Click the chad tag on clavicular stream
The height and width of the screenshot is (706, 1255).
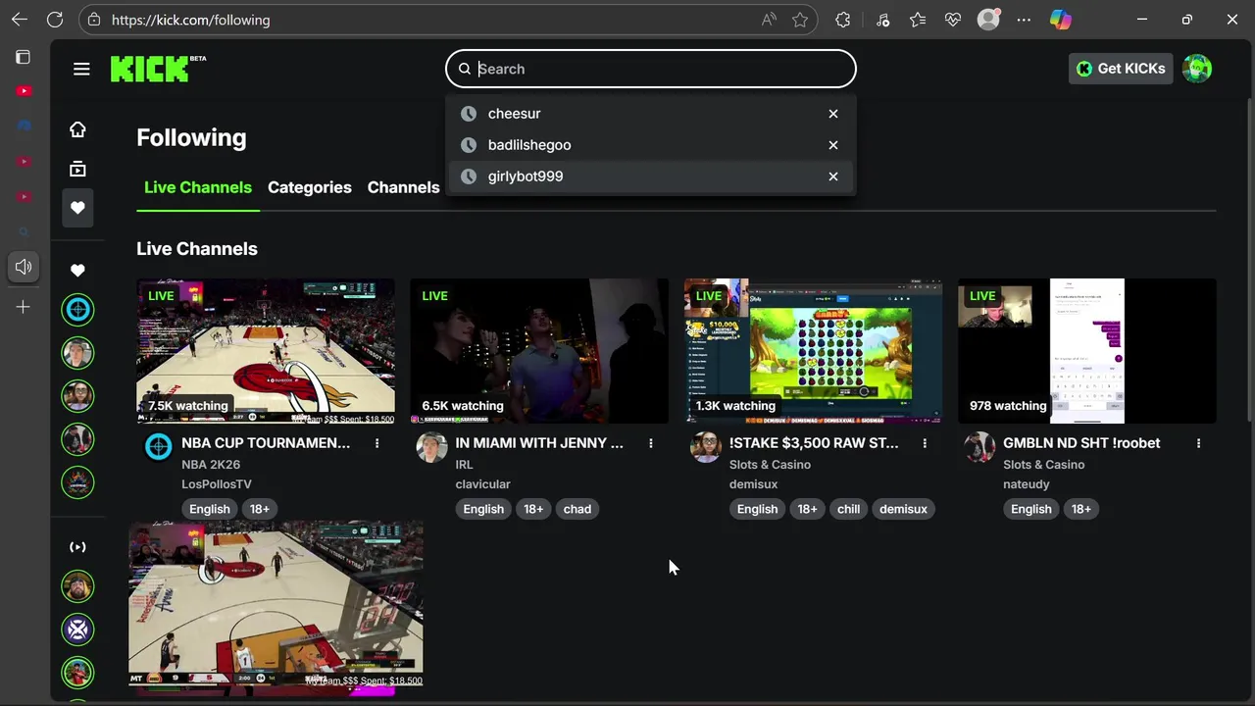pyautogui.click(x=577, y=509)
